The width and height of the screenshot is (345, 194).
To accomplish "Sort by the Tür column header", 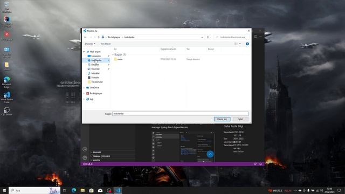I will click(188, 49).
